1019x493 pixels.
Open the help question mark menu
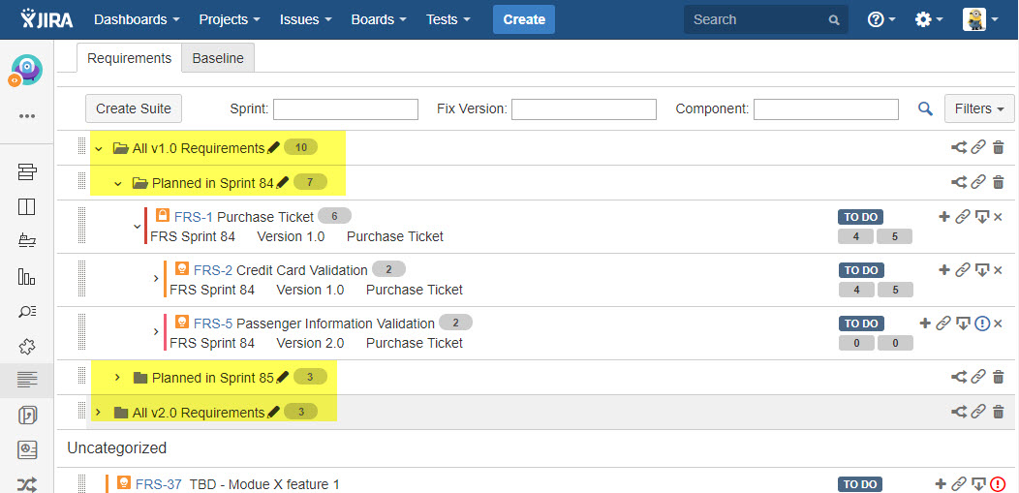click(x=880, y=19)
